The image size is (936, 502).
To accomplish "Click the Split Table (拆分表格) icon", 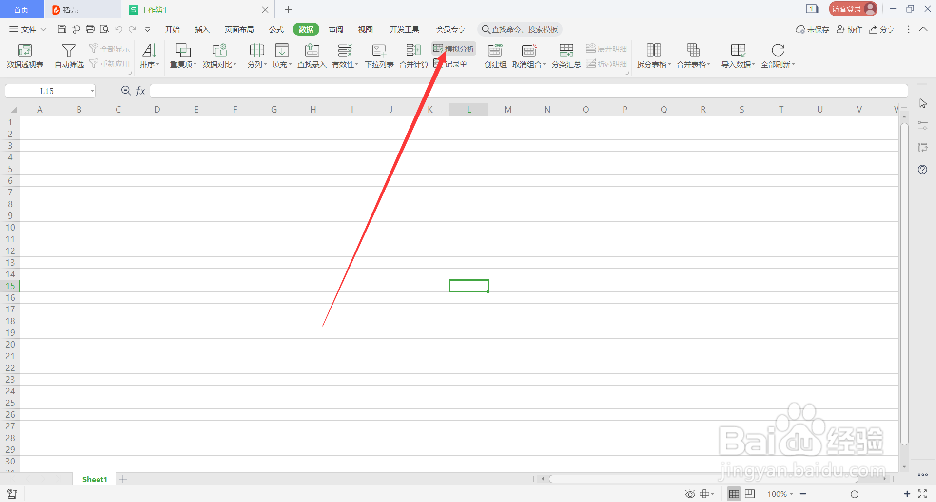I will click(654, 50).
